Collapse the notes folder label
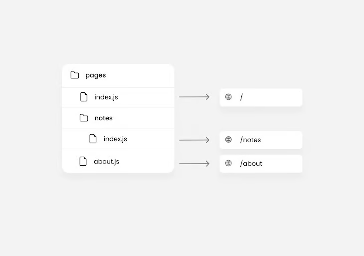 pyautogui.click(x=103, y=118)
